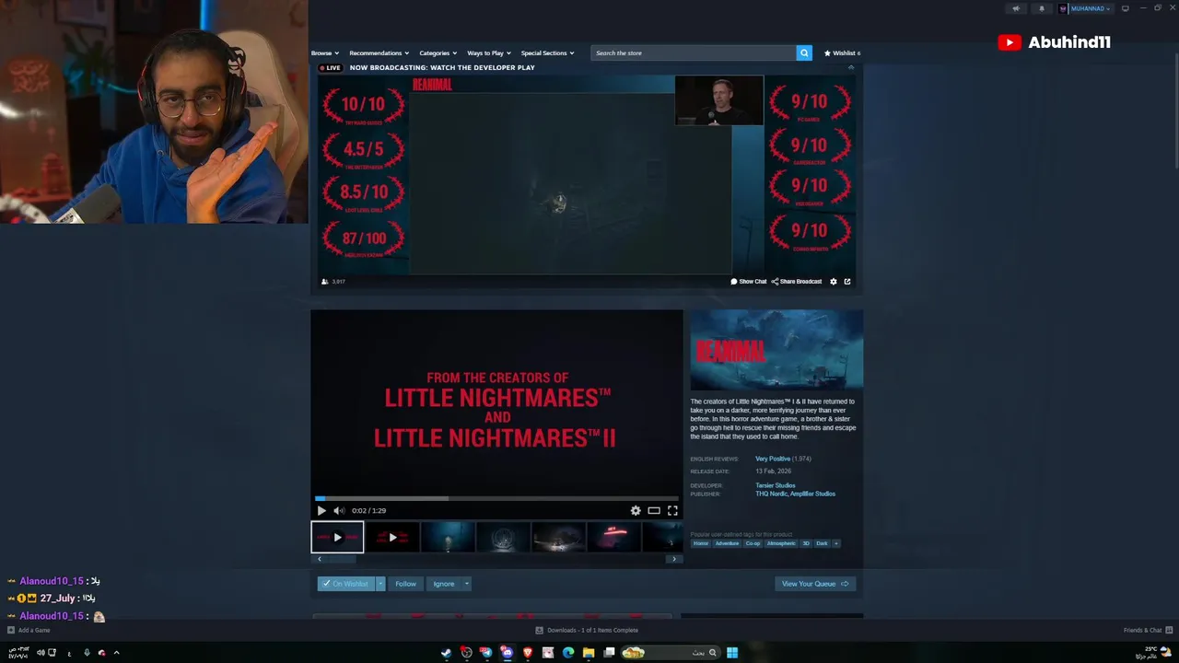Open Downloads status at the bottom
The width and height of the screenshot is (1179, 663).
(x=587, y=630)
